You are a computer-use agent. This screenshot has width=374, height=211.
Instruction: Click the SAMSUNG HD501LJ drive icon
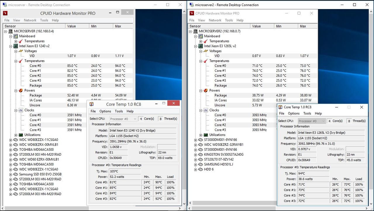click(201, 164)
